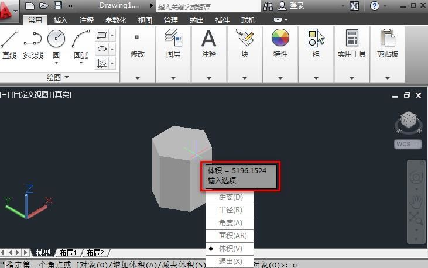Switch to the 注释 ribbon tab

pos(87,20)
